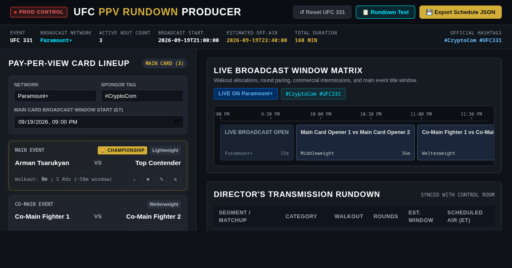Select the Lightweight weight class tag

165,150
